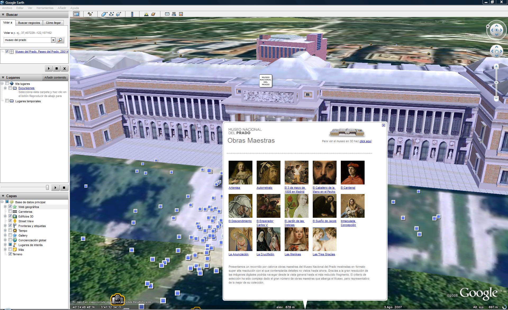Expand the Web geográfica layer tree
The image size is (508, 310).
click(5, 207)
